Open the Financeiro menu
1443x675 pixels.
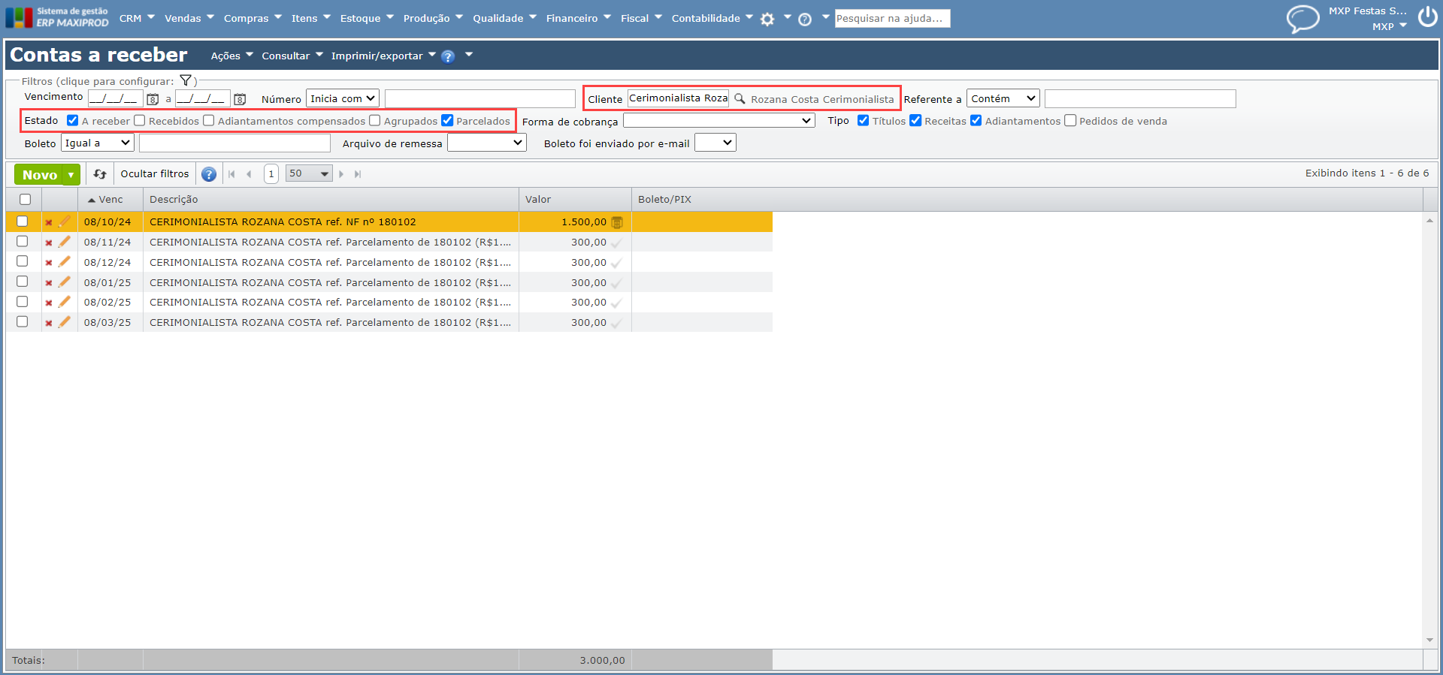pos(579,18)
